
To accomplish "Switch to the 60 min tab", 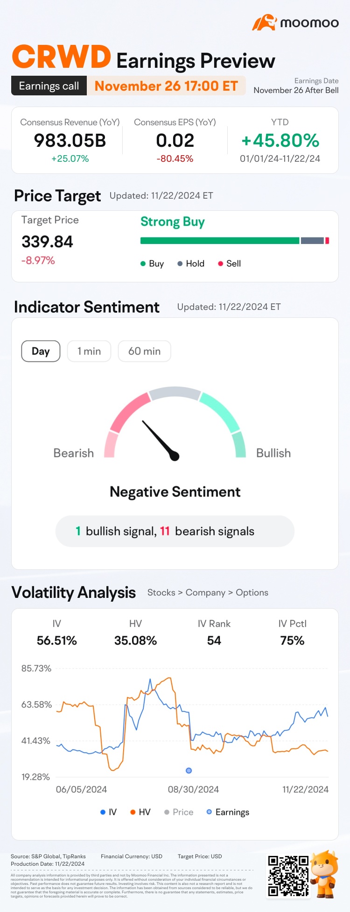I will click(144, 352).
